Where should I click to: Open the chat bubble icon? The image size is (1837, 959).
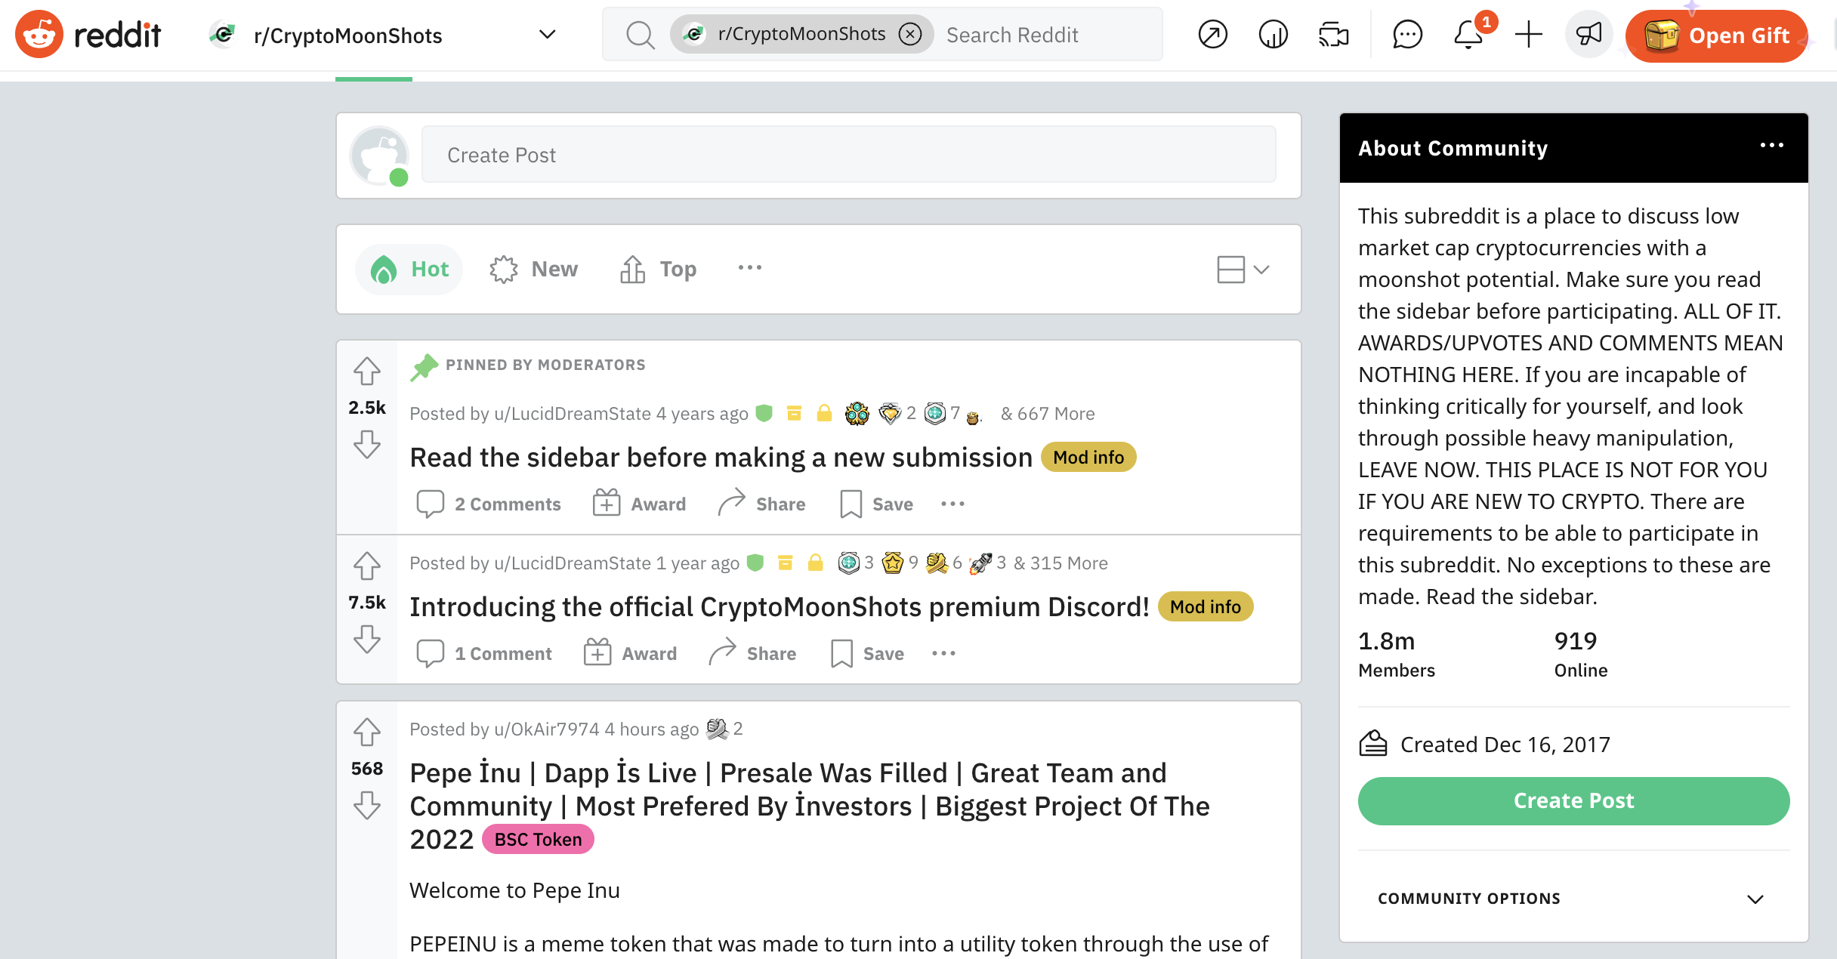coord(1408,35)
